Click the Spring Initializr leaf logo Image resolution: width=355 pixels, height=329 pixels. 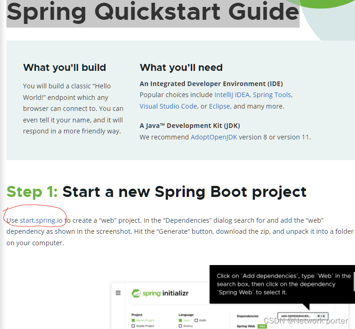136,293
